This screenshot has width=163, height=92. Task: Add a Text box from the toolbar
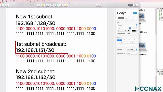(x=52, y=5)
